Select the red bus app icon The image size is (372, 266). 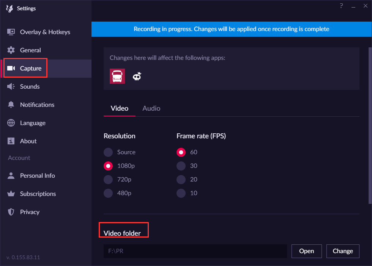[117, 76]
